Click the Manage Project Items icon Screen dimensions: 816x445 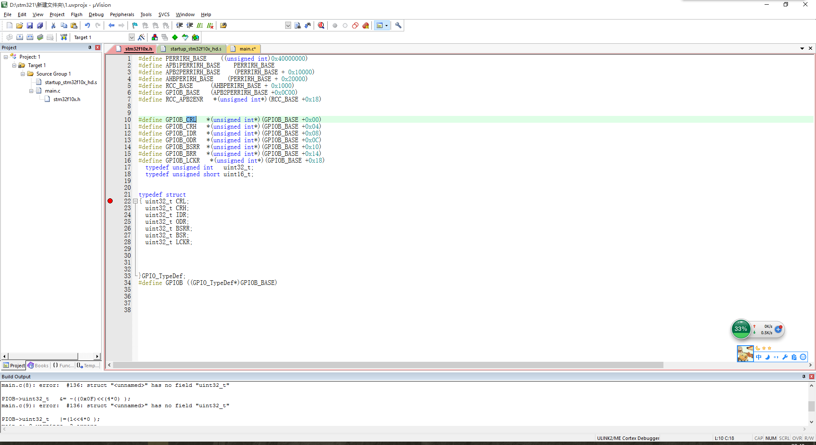tap(155, 37)
